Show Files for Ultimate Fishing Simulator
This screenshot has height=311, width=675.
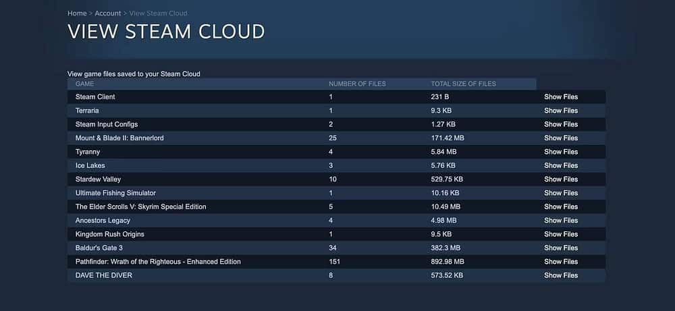point(561,193)
